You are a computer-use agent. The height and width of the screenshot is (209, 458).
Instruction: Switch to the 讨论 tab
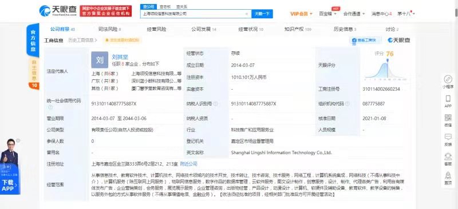392,29
